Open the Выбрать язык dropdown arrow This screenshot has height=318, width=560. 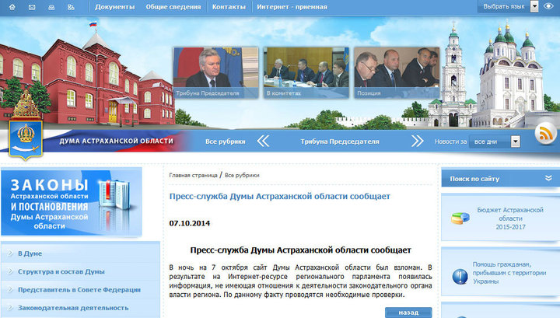coord(534,6)
